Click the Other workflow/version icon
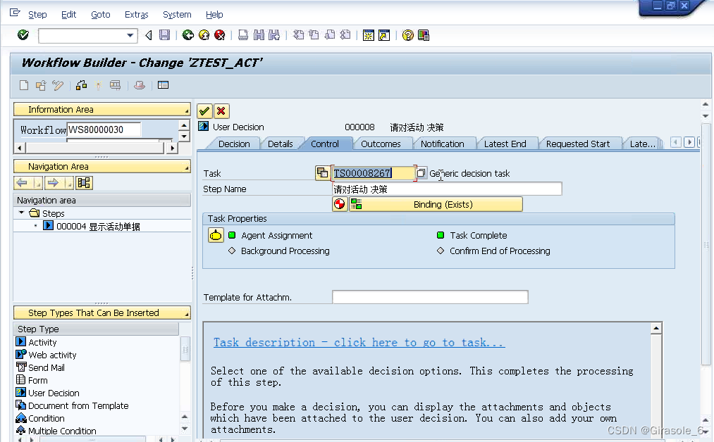Screen dimensions: 714x442 [41, 85]
